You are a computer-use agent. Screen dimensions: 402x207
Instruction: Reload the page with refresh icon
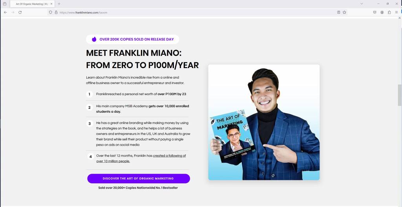coord(20,12)
